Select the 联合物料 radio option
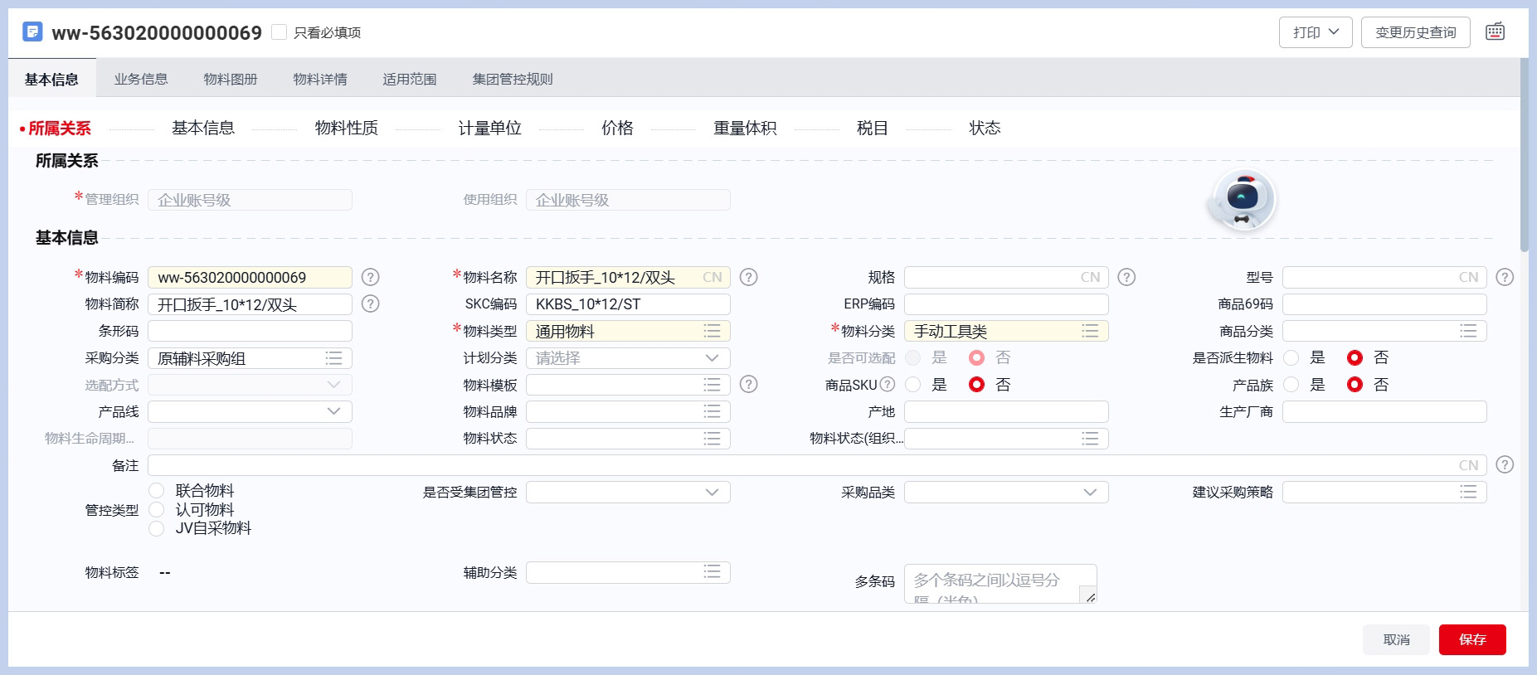 tap(157, 491)
